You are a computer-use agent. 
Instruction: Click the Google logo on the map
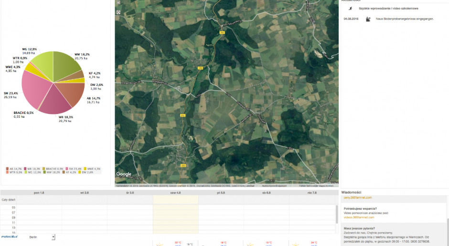tap(124, 174)
